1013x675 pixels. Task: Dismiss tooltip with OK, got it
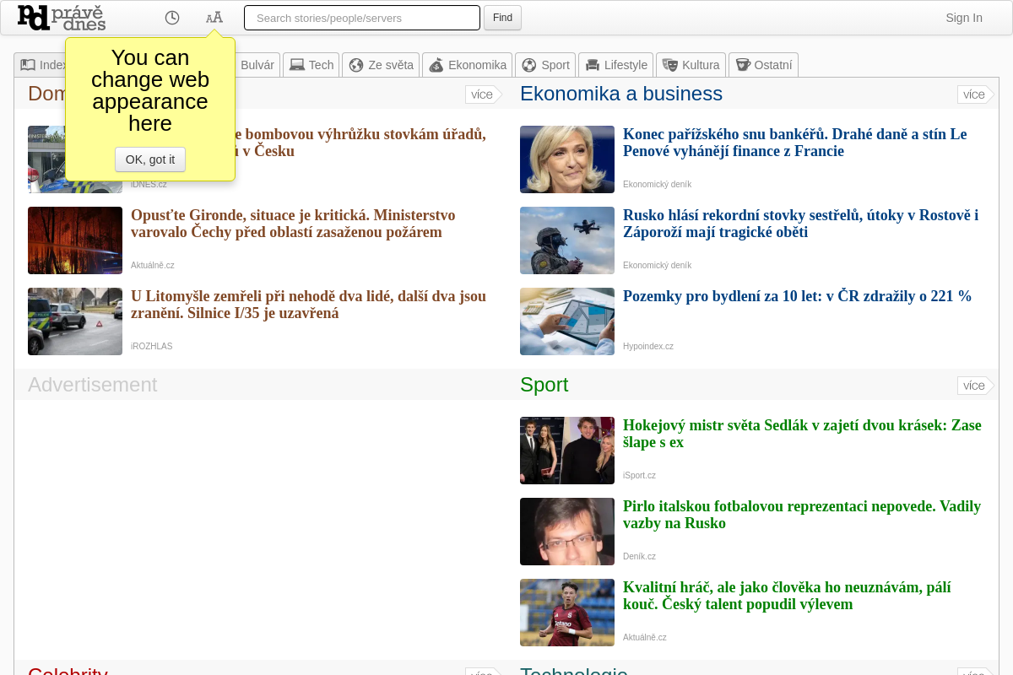point(150,159)
